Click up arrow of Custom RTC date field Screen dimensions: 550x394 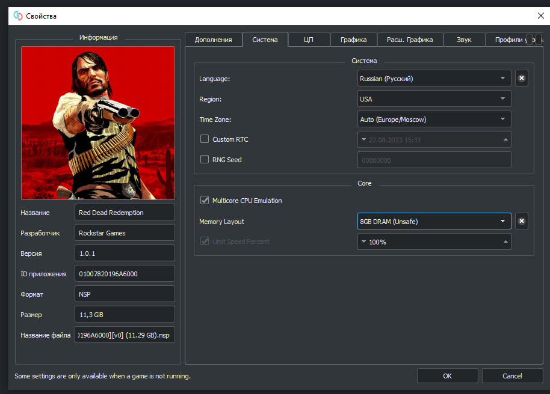pyautogui.click(x=505, y=139)
